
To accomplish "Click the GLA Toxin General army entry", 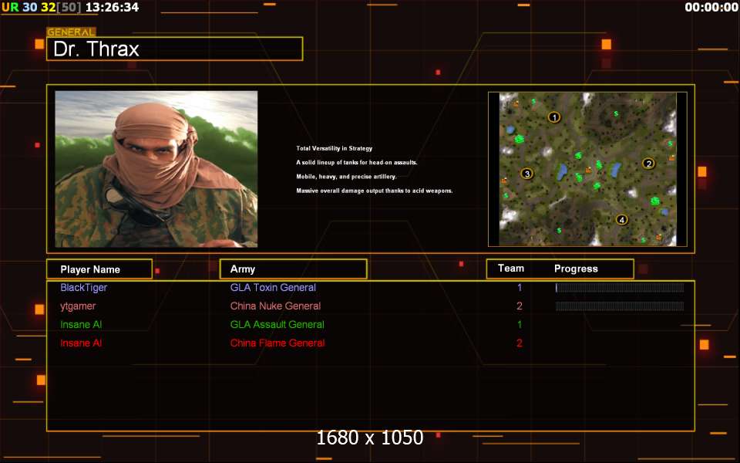I will pos(273,287).
